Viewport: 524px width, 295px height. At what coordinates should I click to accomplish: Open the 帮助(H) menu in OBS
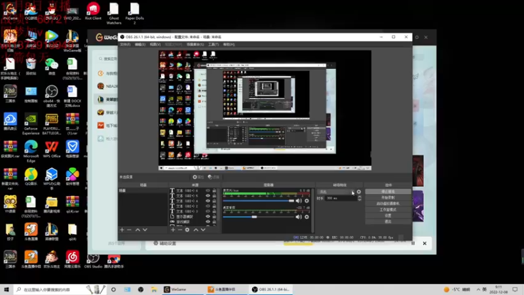pos(229,45)
